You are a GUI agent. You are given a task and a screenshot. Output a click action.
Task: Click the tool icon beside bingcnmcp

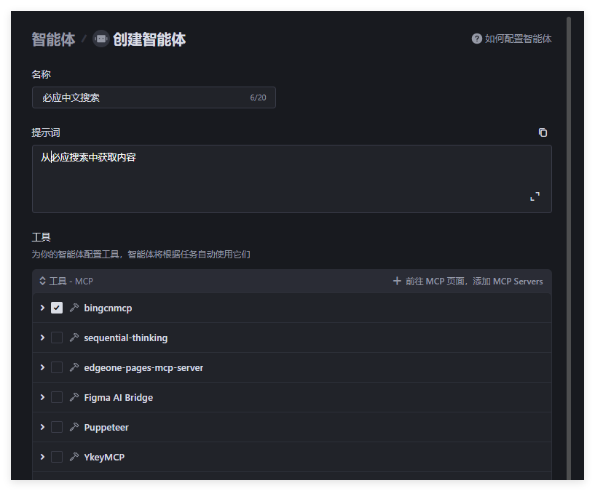tap(74, 308)
